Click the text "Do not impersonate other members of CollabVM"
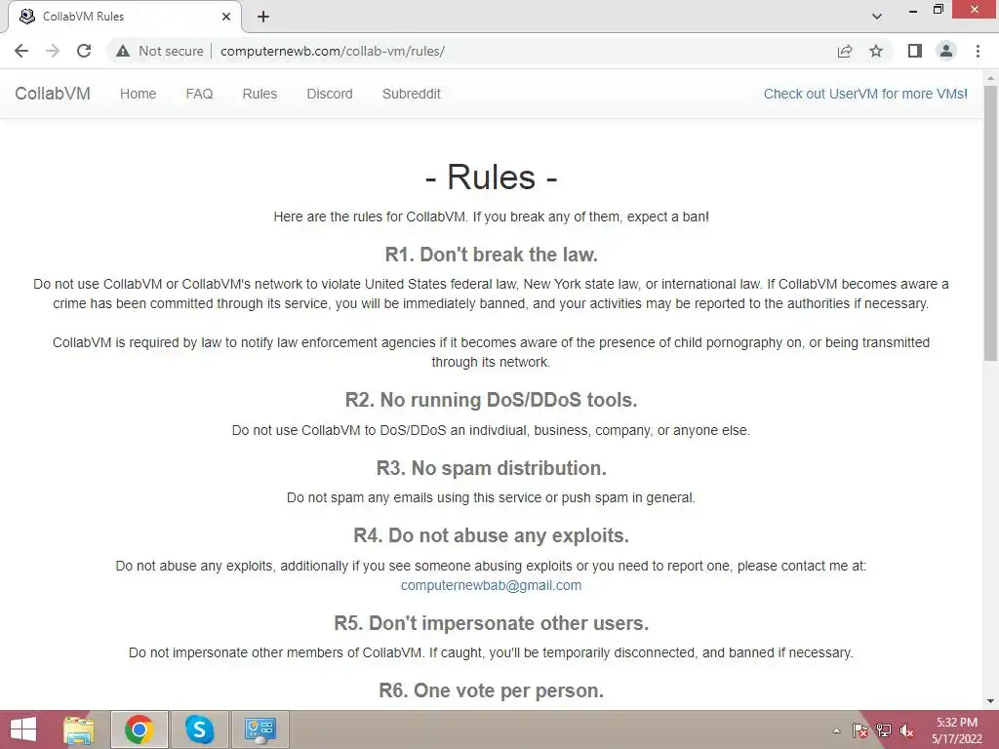Screen dimensions: 999x749 (275, 652)
